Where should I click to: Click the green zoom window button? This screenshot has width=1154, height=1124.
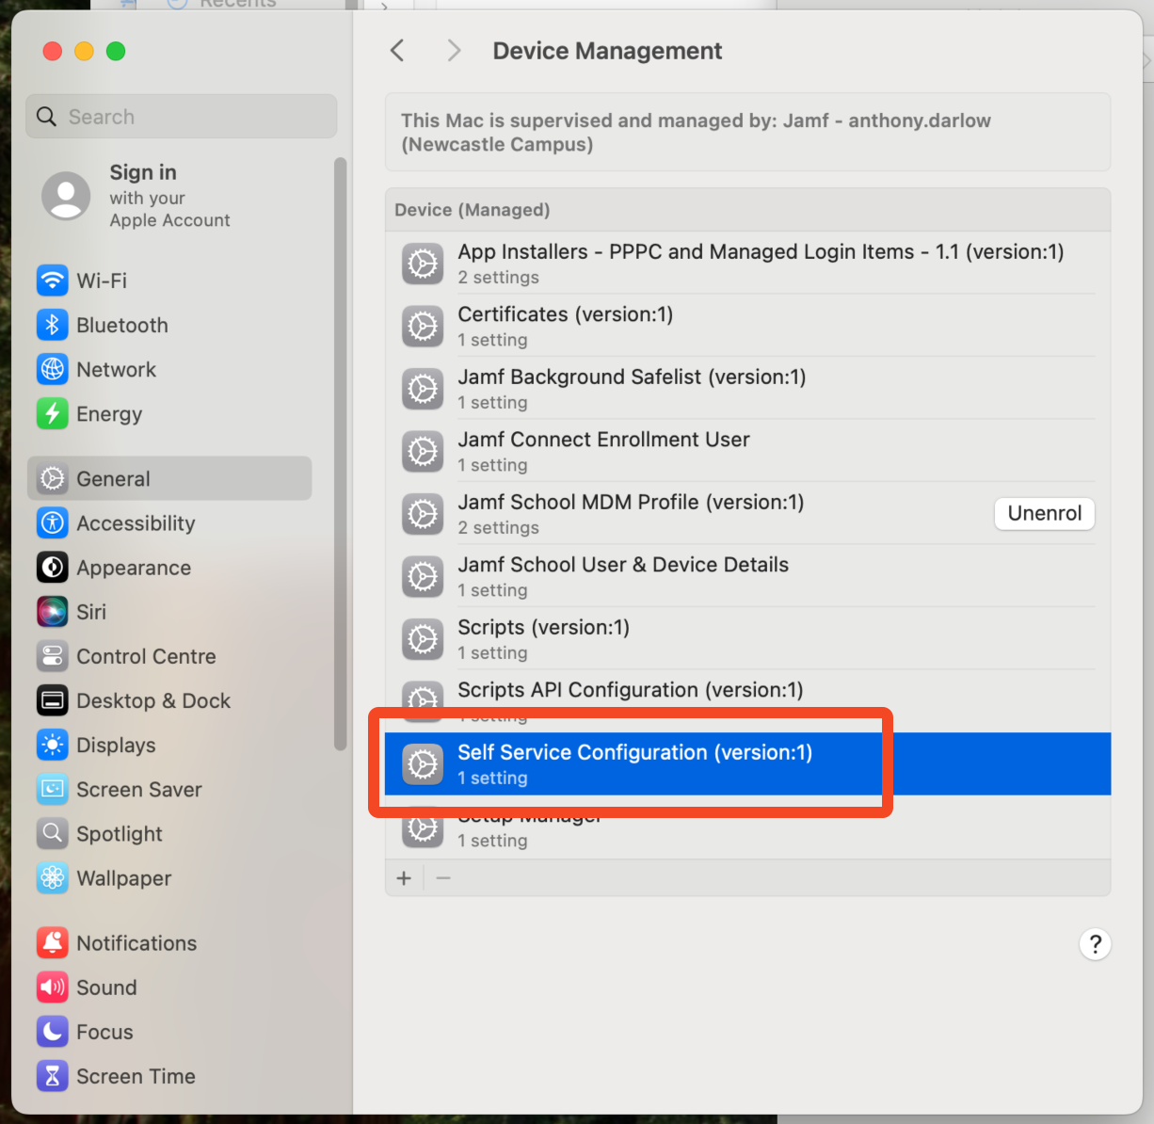116,51
